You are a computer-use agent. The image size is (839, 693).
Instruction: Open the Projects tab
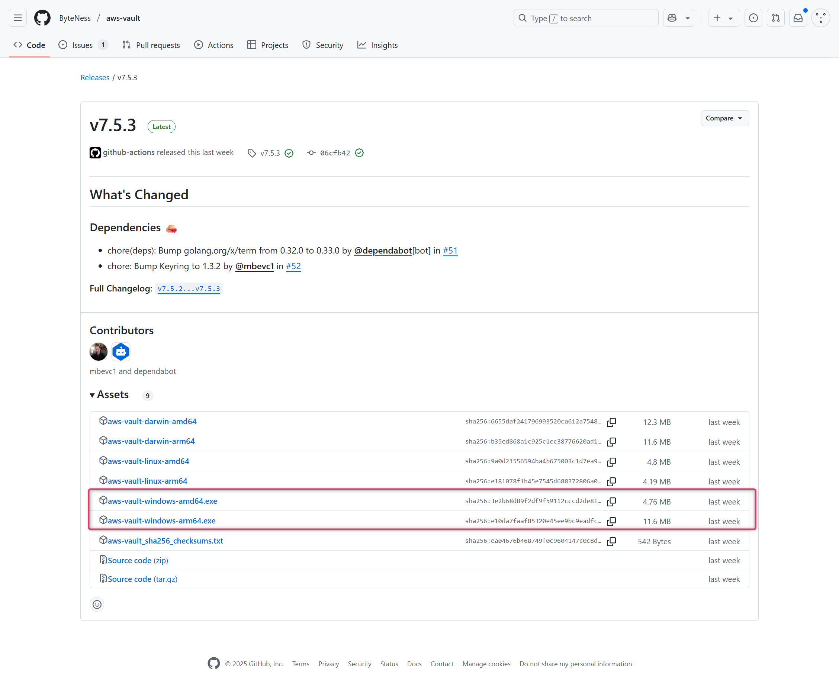[x=267, y=45]
